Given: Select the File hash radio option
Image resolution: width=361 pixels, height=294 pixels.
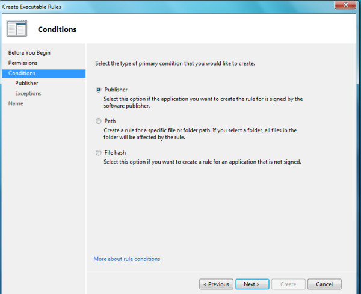Looking at the screenshot, I should 99,153.
